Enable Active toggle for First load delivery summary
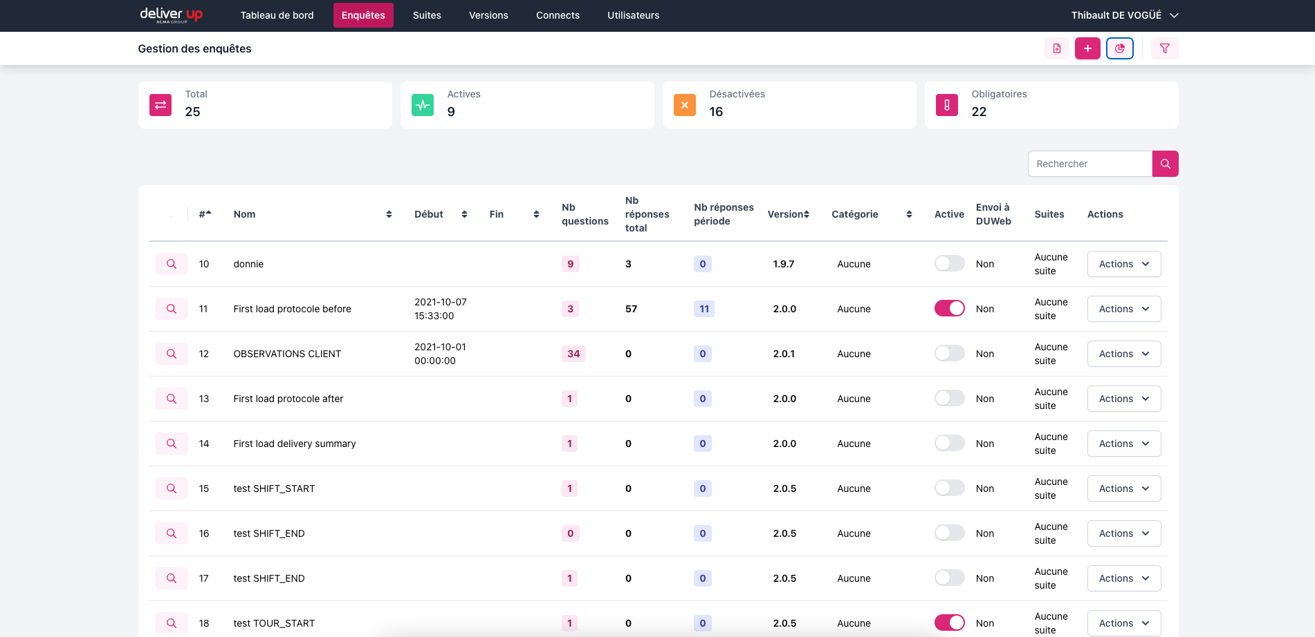The width and height of the screenshot is (1315, 637). 949,443
